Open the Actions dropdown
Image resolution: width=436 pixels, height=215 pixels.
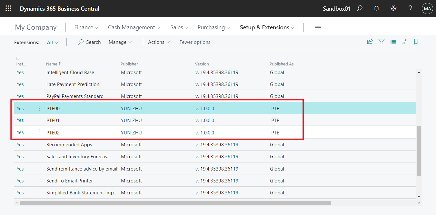[x=159, y=42]
